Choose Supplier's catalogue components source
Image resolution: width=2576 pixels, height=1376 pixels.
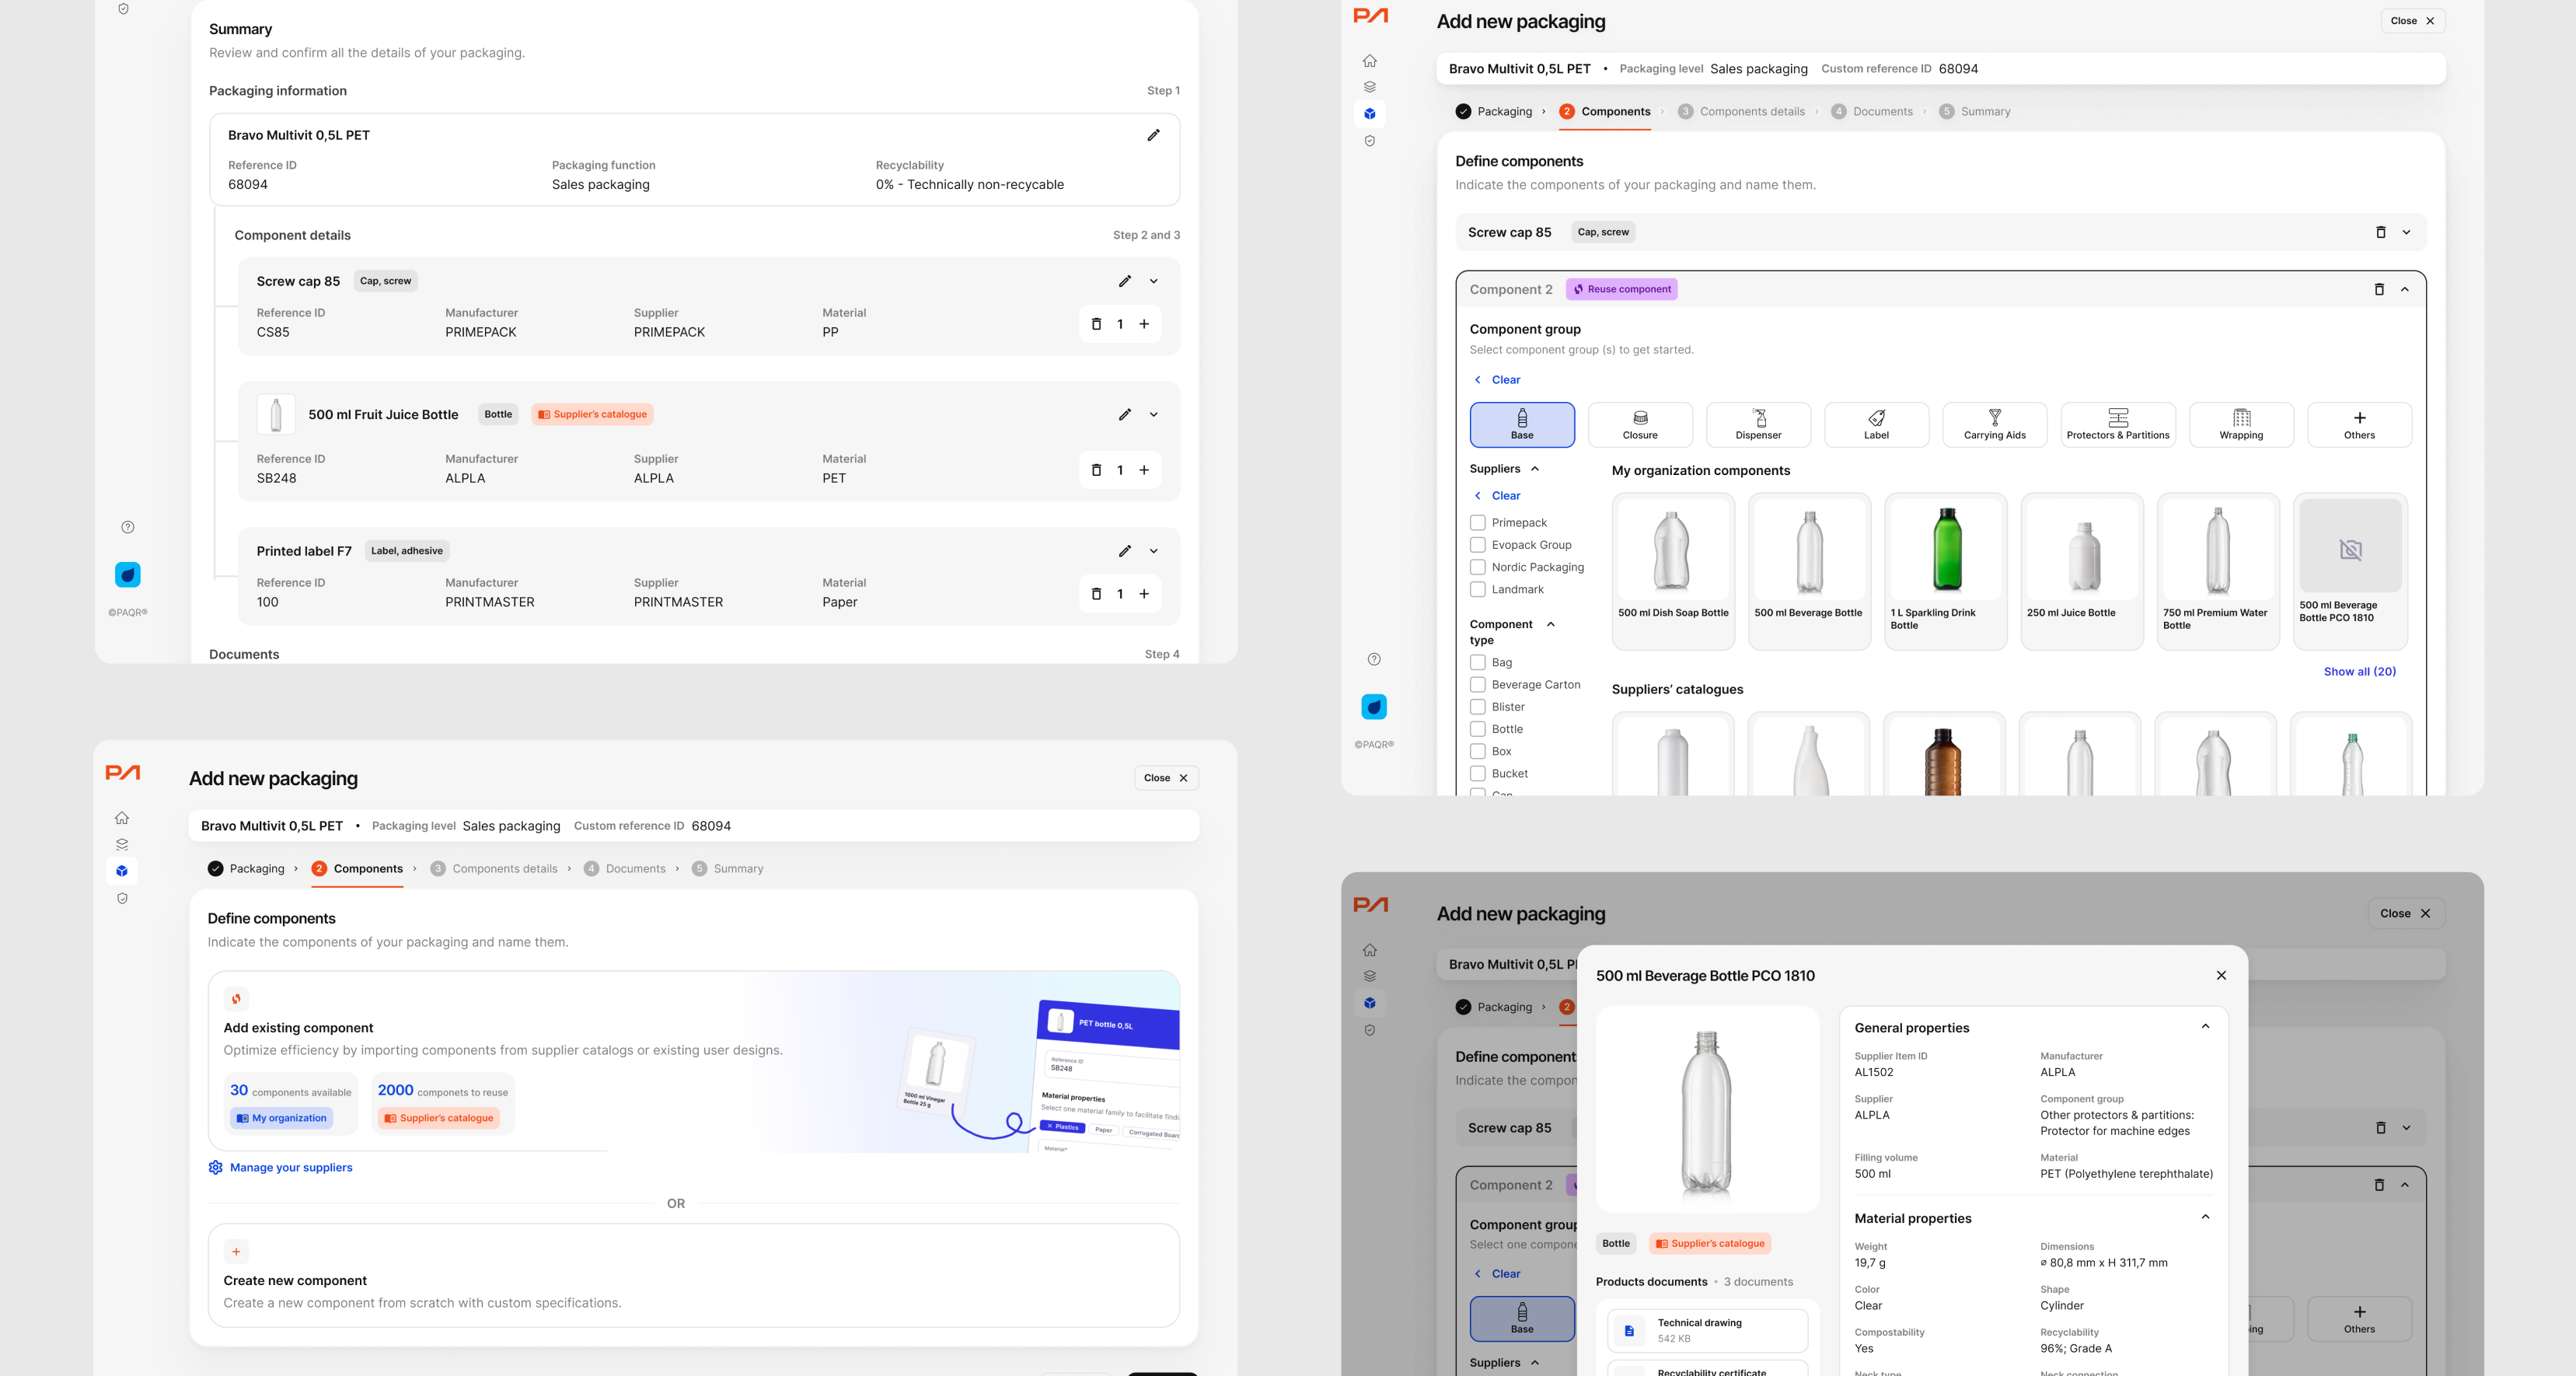tap(438, 1118)
